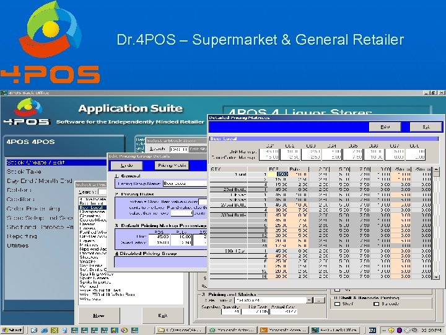
Task: Select Snacks in pricing group list
Action: (x=87, y=261)
